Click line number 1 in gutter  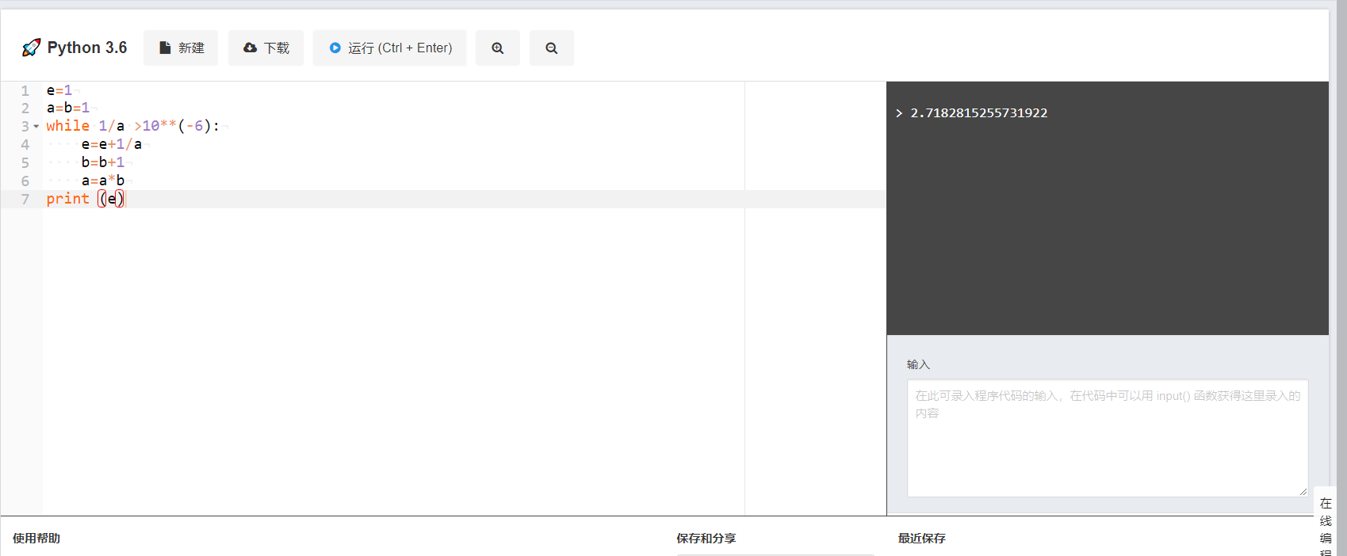pyautogui.click(x=25, y=90)
